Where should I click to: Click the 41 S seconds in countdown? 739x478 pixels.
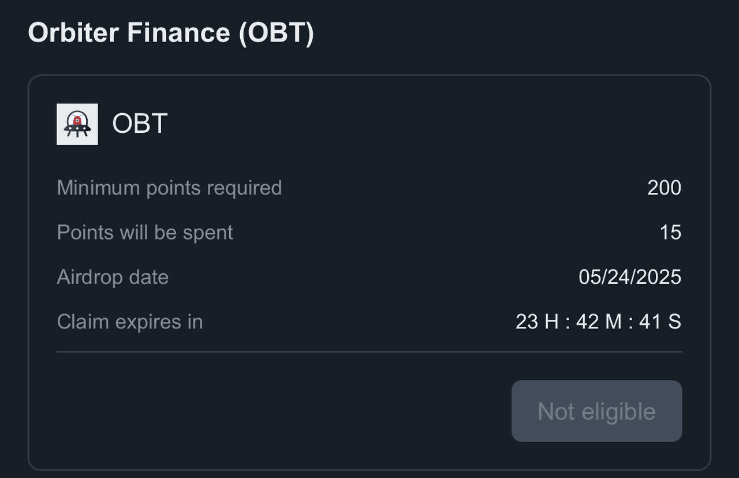pos(660,321)
